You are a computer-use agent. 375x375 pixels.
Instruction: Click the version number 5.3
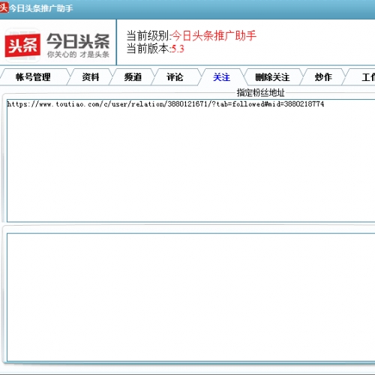point(178,49)
